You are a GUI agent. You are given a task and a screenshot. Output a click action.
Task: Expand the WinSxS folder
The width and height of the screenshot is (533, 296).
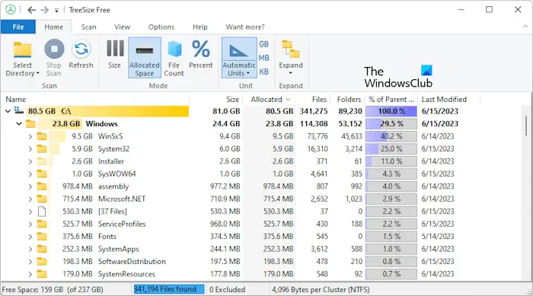click(30, 137)
